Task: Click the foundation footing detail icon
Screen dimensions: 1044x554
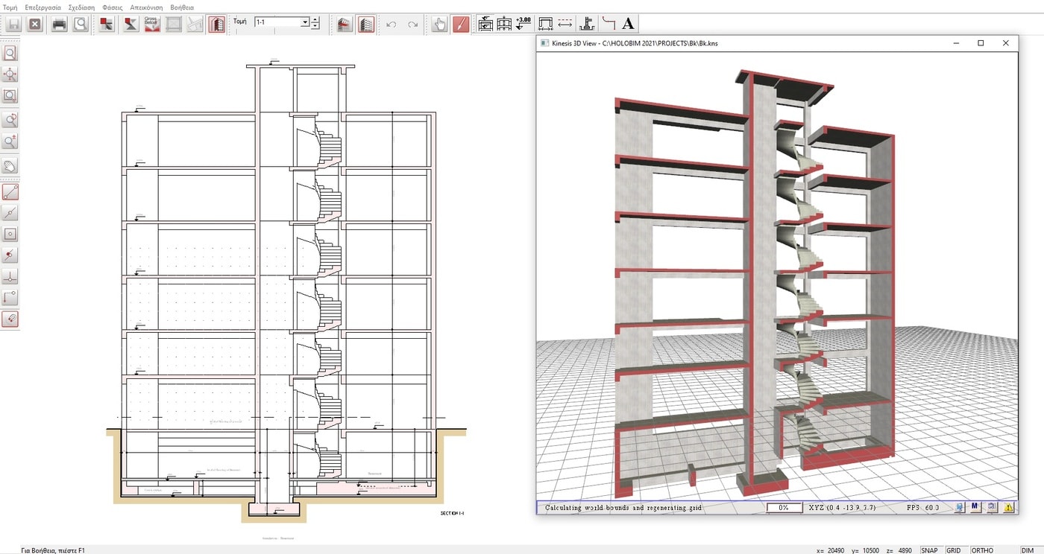Action: pos(588,24)
